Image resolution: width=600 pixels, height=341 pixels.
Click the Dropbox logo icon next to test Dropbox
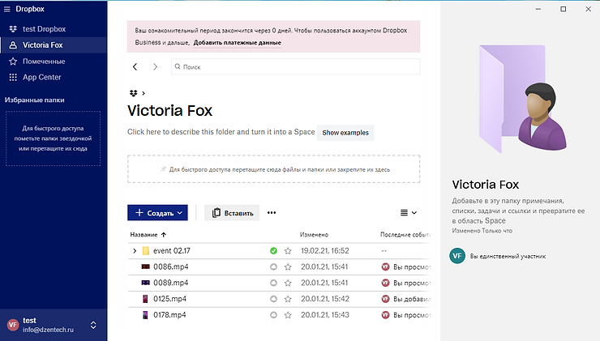(13, 29)
